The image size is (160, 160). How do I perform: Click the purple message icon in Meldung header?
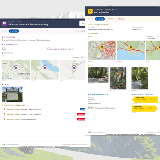point(4,23)
